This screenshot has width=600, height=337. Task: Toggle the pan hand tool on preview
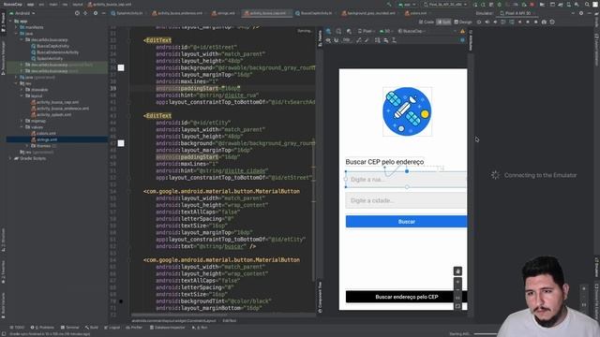click(x=457, y=271)
